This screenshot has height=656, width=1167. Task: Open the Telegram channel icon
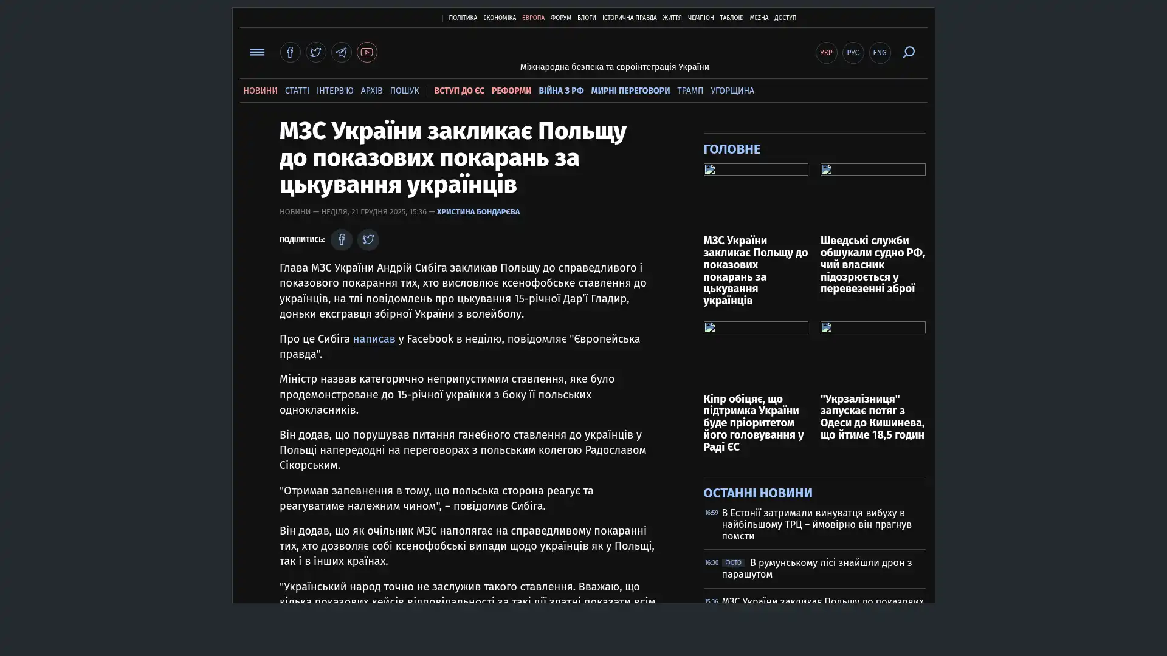(x=341, y=52)
